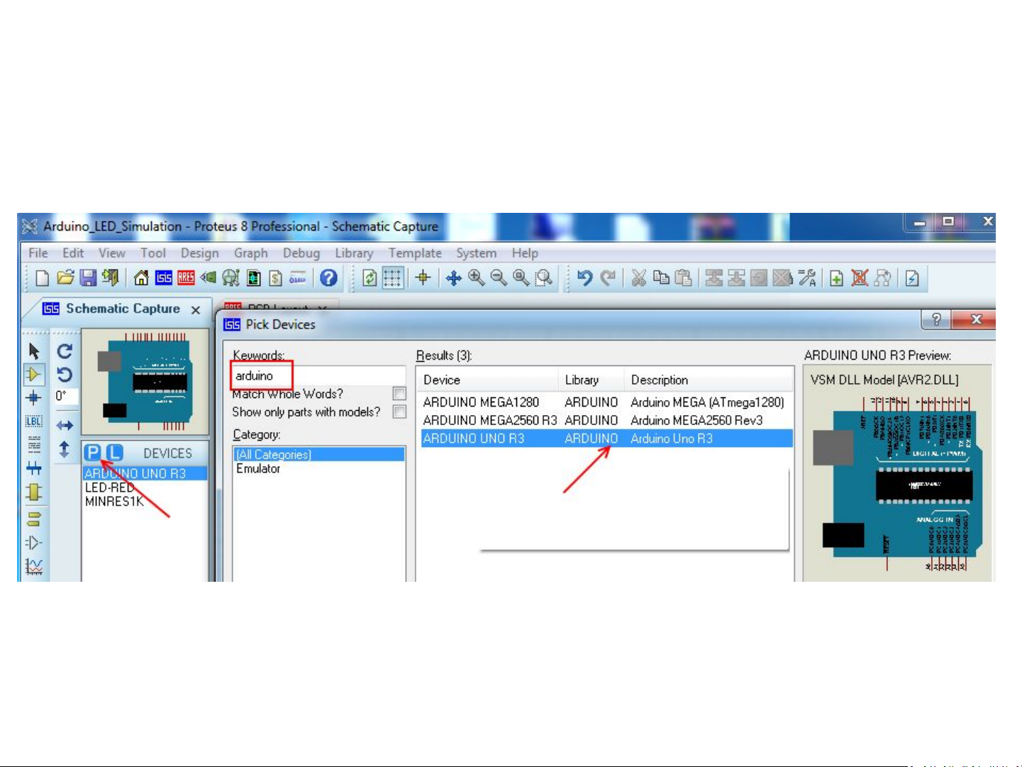
Task: Choose the Text Script Mode tool
Action: [33, 445]
